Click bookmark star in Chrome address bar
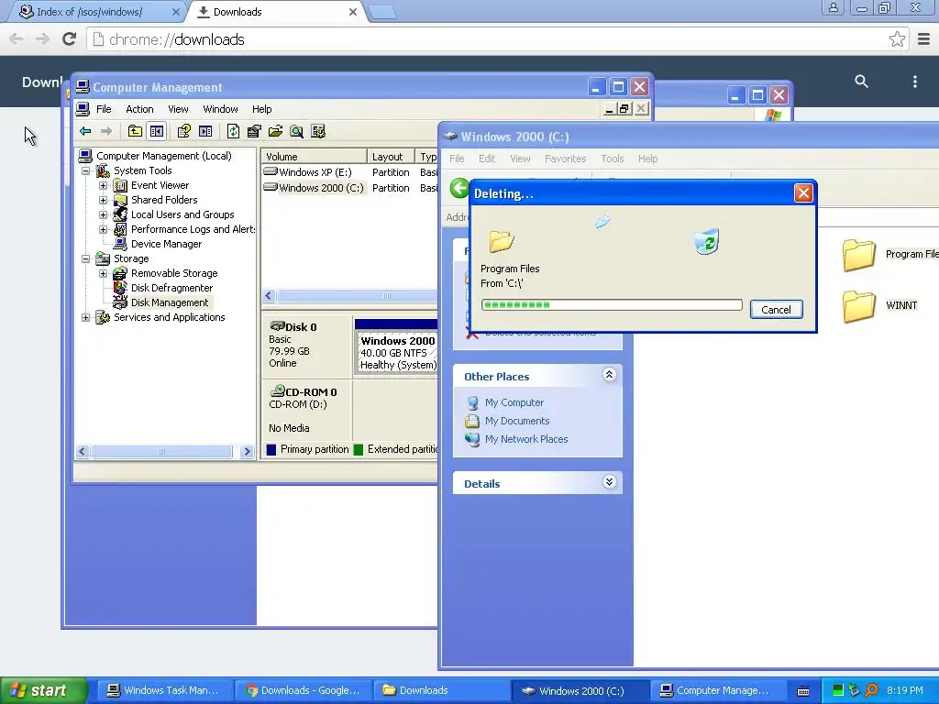 [x=897, y=39]
